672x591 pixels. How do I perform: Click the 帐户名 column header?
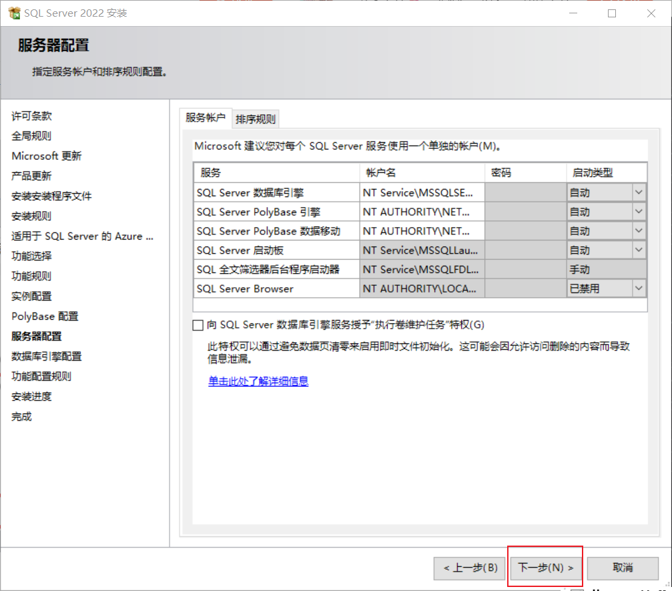tap(422, 173)
